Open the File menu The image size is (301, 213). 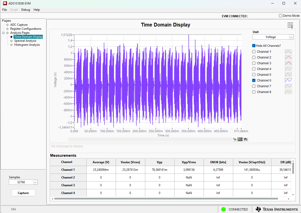[5, 10]
